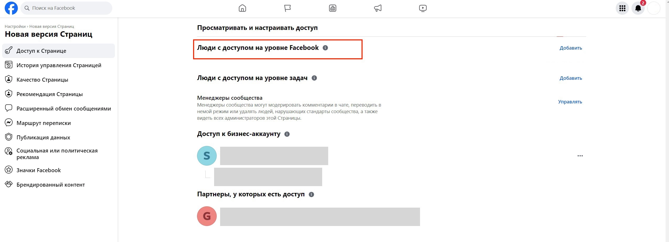The width and height of the screenshot is (669, 242).
Task: Select 'Качество Страницы' menu item
Action: pos(59,80)
